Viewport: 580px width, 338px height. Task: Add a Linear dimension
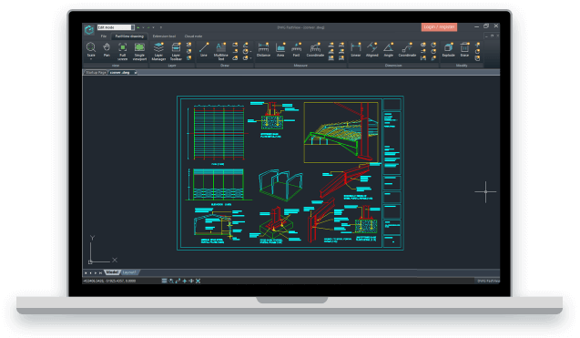pos(356,50)
